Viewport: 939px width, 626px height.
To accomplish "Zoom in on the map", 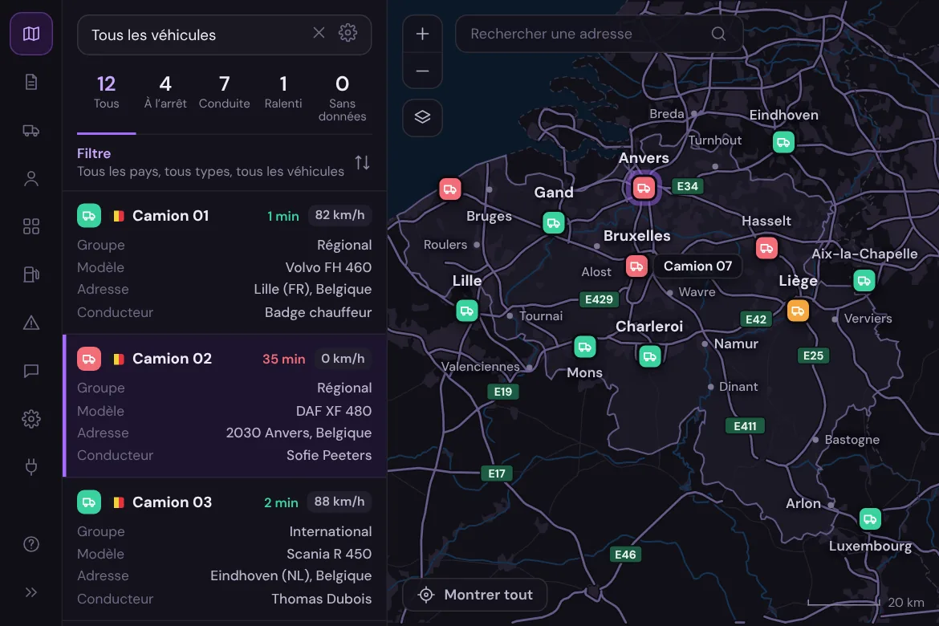I will [x=423, y=34].
